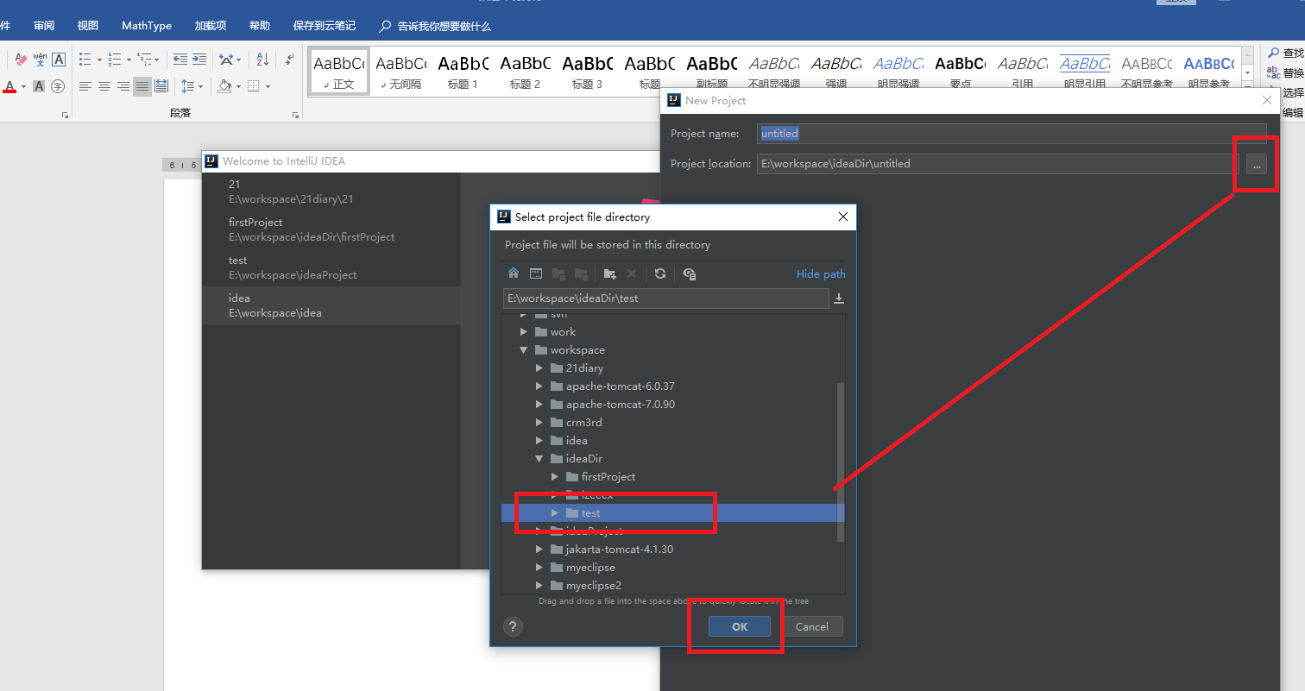Click the Hide path link

[x=821, y=274]
